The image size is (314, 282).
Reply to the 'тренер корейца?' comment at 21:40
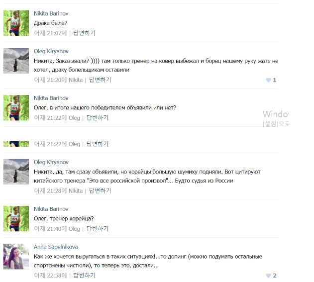click(x=98, y=229)
